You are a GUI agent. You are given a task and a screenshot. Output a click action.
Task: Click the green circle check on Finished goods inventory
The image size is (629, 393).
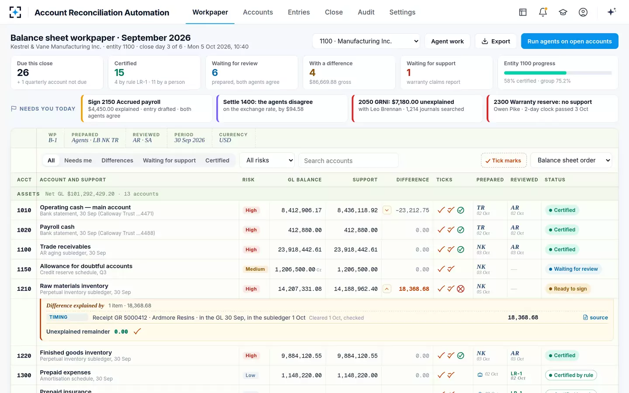coord(460,355)
